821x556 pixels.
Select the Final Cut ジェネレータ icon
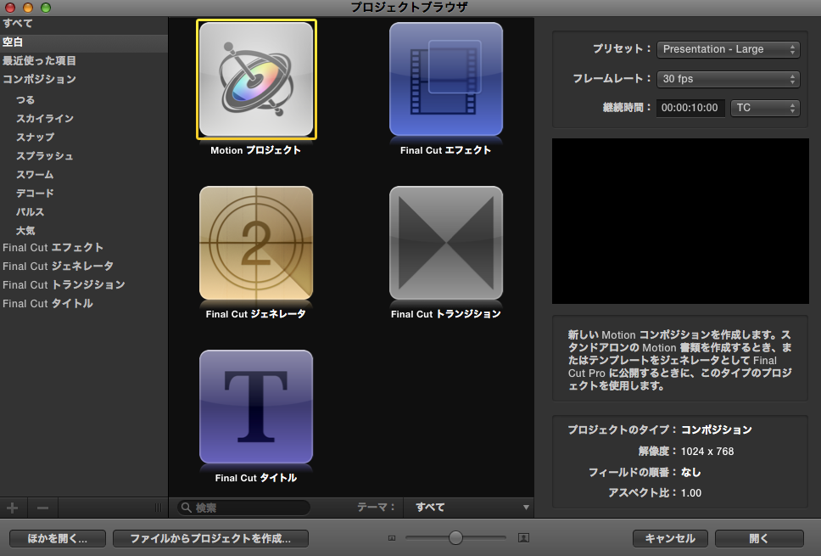256,243
